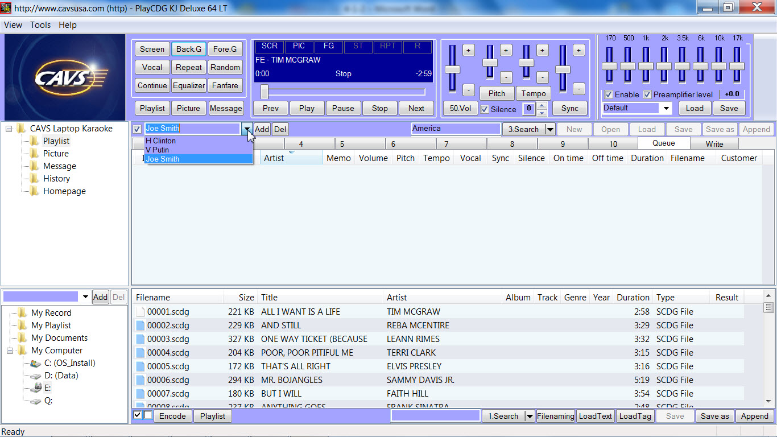The height and width of the screenshot is (437, 777).
Task: Select the Q: drive icon
Action: click(x=35, y=401)
